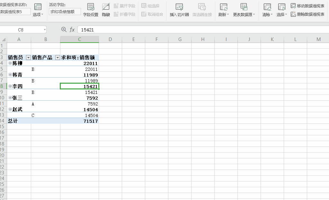This screenshot has width=329, height=200.
Task: Click the fx insert function icon
Action: (x=72, y=30)
